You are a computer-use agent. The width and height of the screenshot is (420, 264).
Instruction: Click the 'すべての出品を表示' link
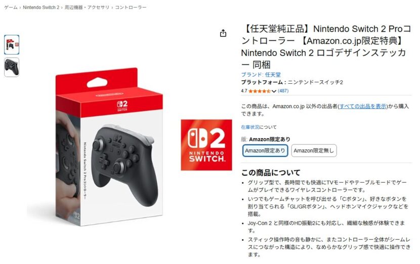(363, 107)
